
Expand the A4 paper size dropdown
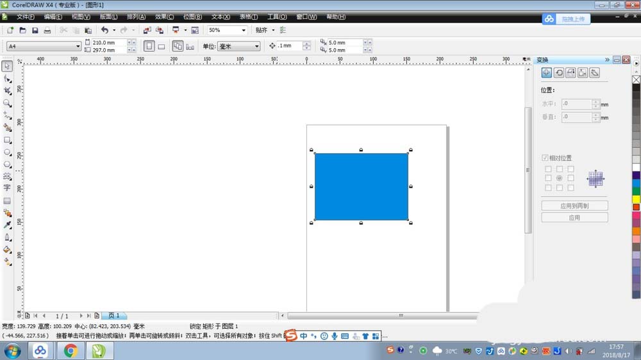tap(78, 46)
